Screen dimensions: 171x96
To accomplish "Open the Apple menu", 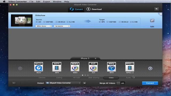I will [4, 2].
